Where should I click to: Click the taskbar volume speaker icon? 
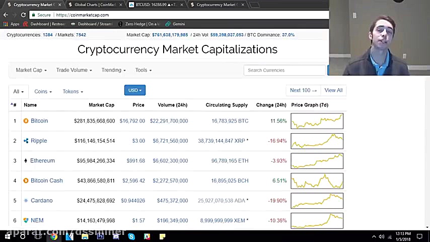[x=382, y=236]
